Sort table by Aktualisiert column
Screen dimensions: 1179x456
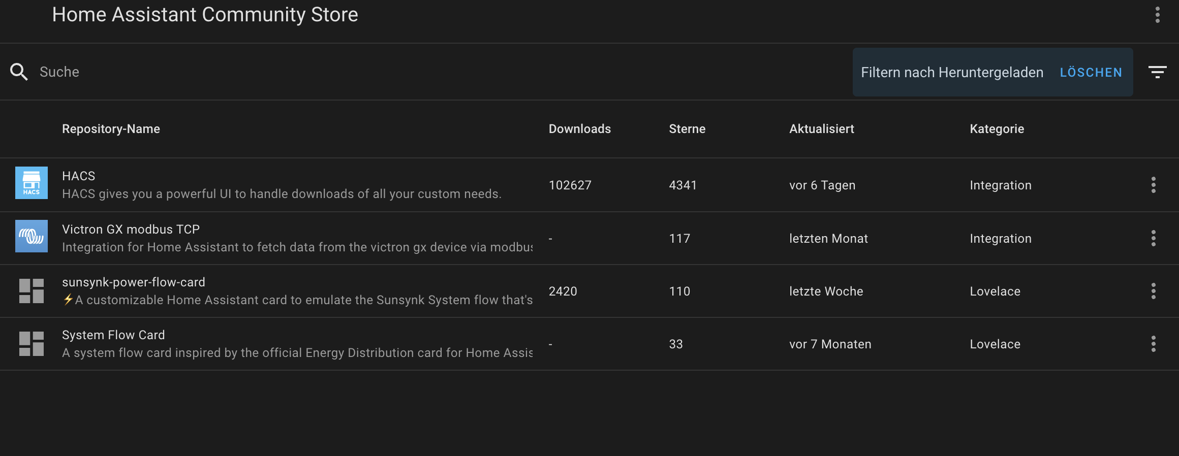point(821,129)
